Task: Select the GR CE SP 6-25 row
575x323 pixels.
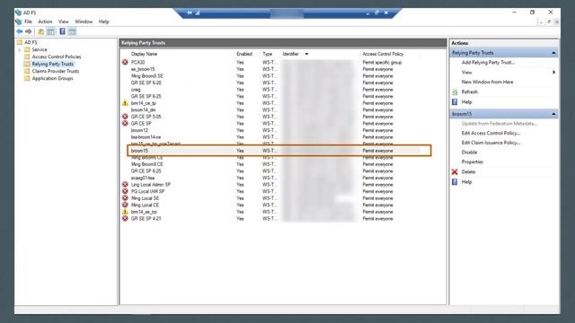Action: pyautogui.click(x=146, y=171)
